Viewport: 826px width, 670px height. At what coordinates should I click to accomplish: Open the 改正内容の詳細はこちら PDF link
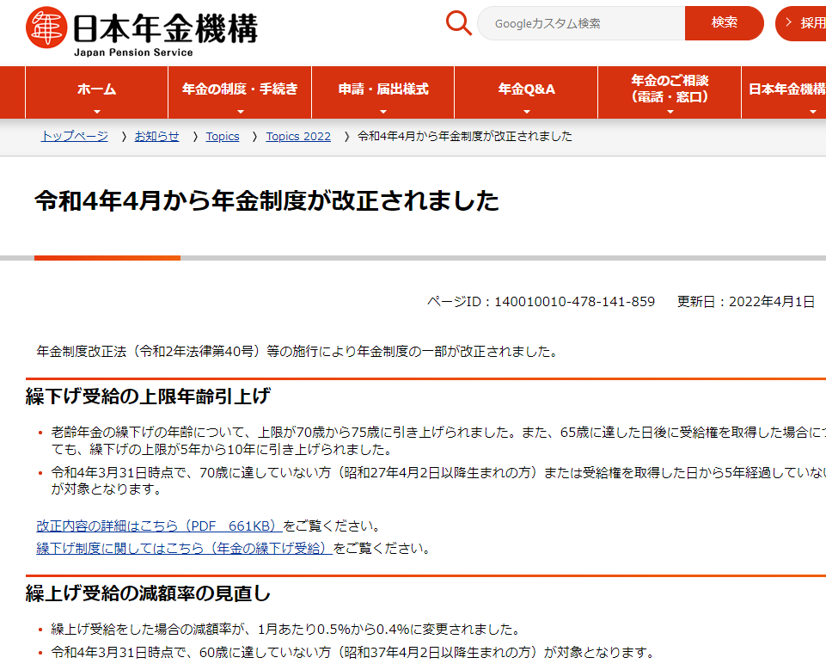pyautogui.click(x=159, y=526)
